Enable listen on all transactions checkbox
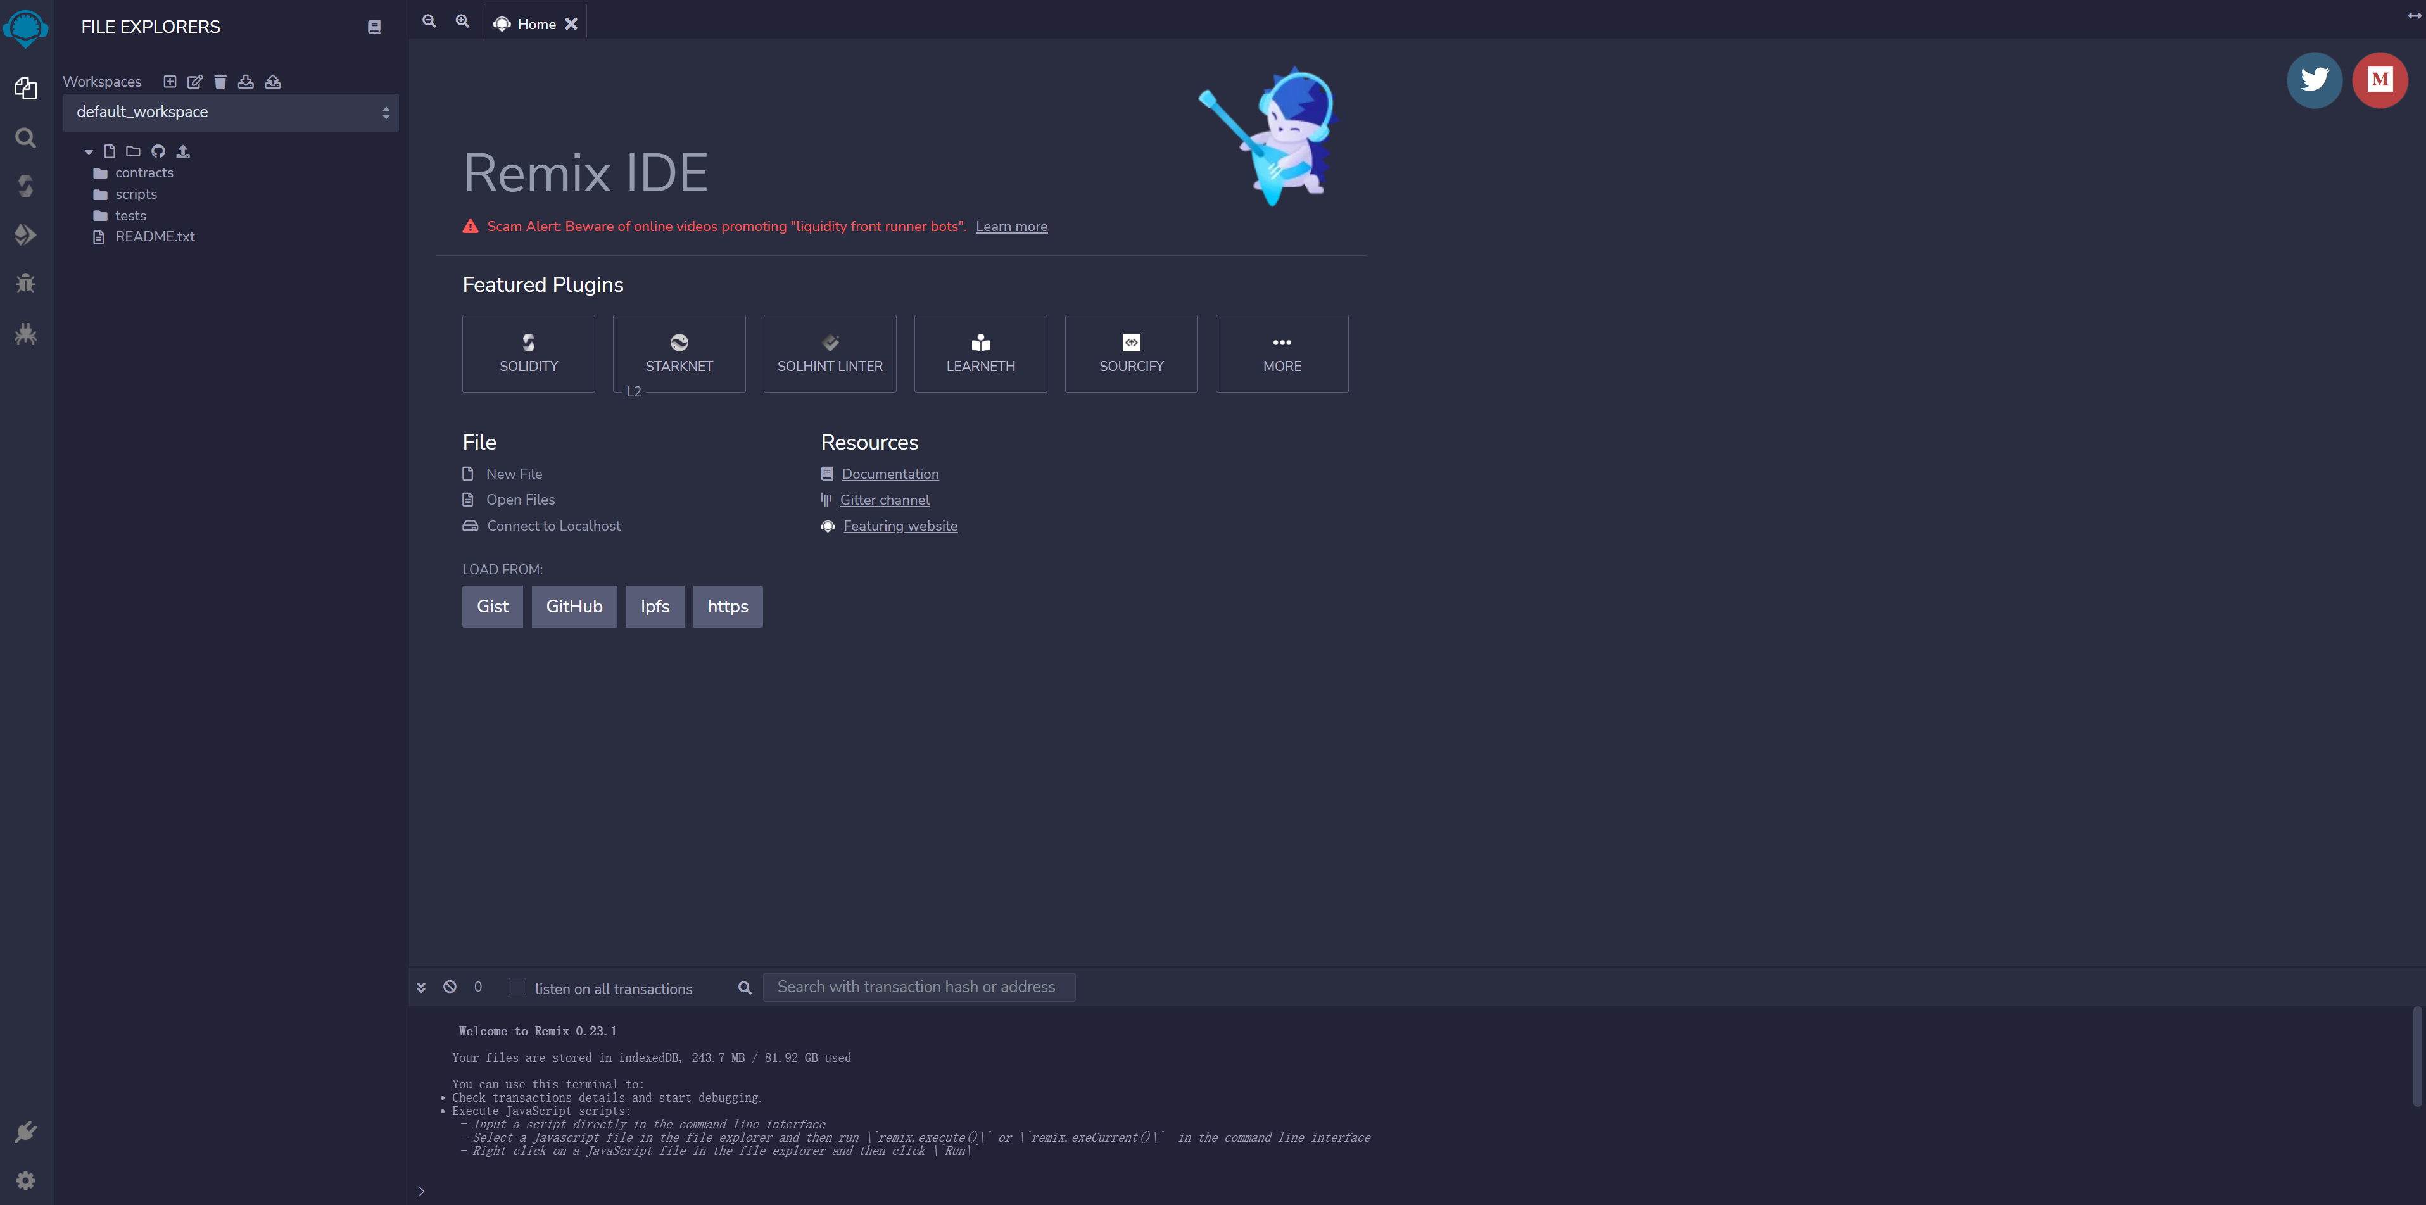 (x=517, y=987)
